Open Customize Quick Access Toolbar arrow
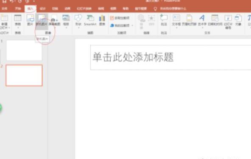251x159 pixels. [x=34, y=1]
